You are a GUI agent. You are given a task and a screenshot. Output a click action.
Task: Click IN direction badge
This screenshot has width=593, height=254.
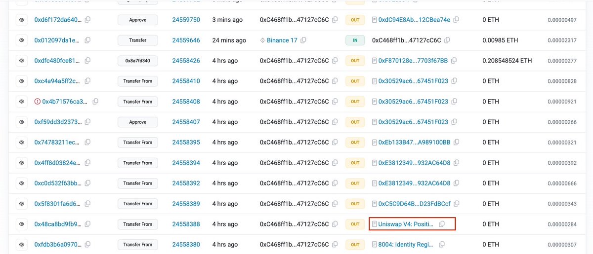355,40
